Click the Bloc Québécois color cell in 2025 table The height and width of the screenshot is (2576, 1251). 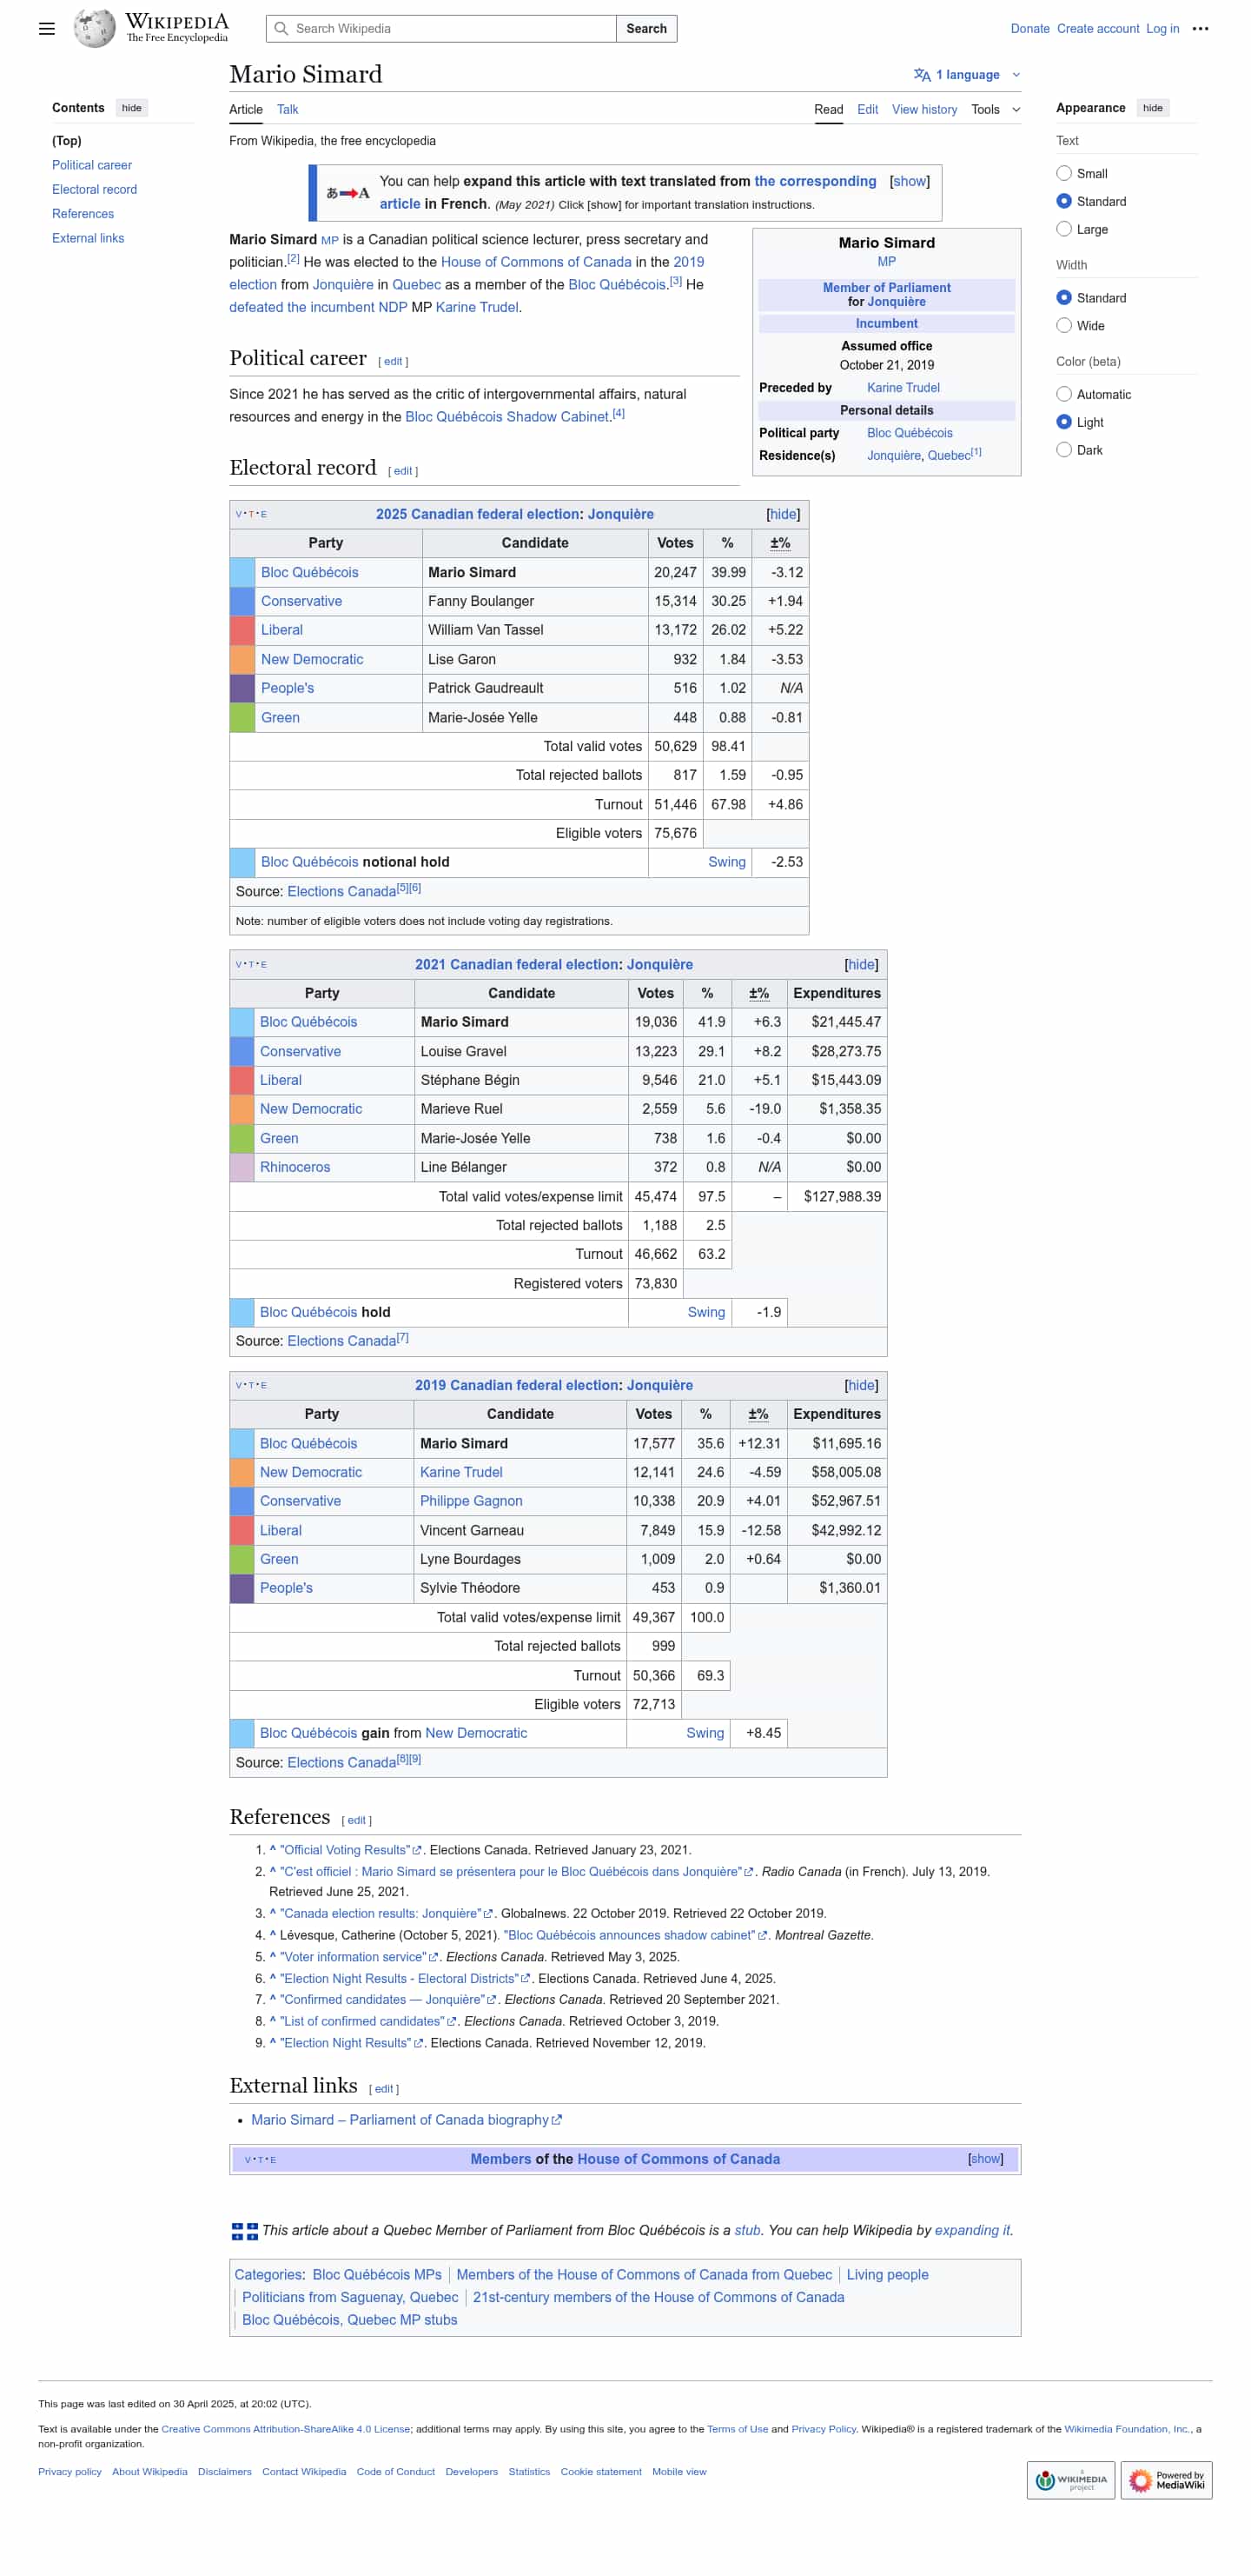(242, 572)
